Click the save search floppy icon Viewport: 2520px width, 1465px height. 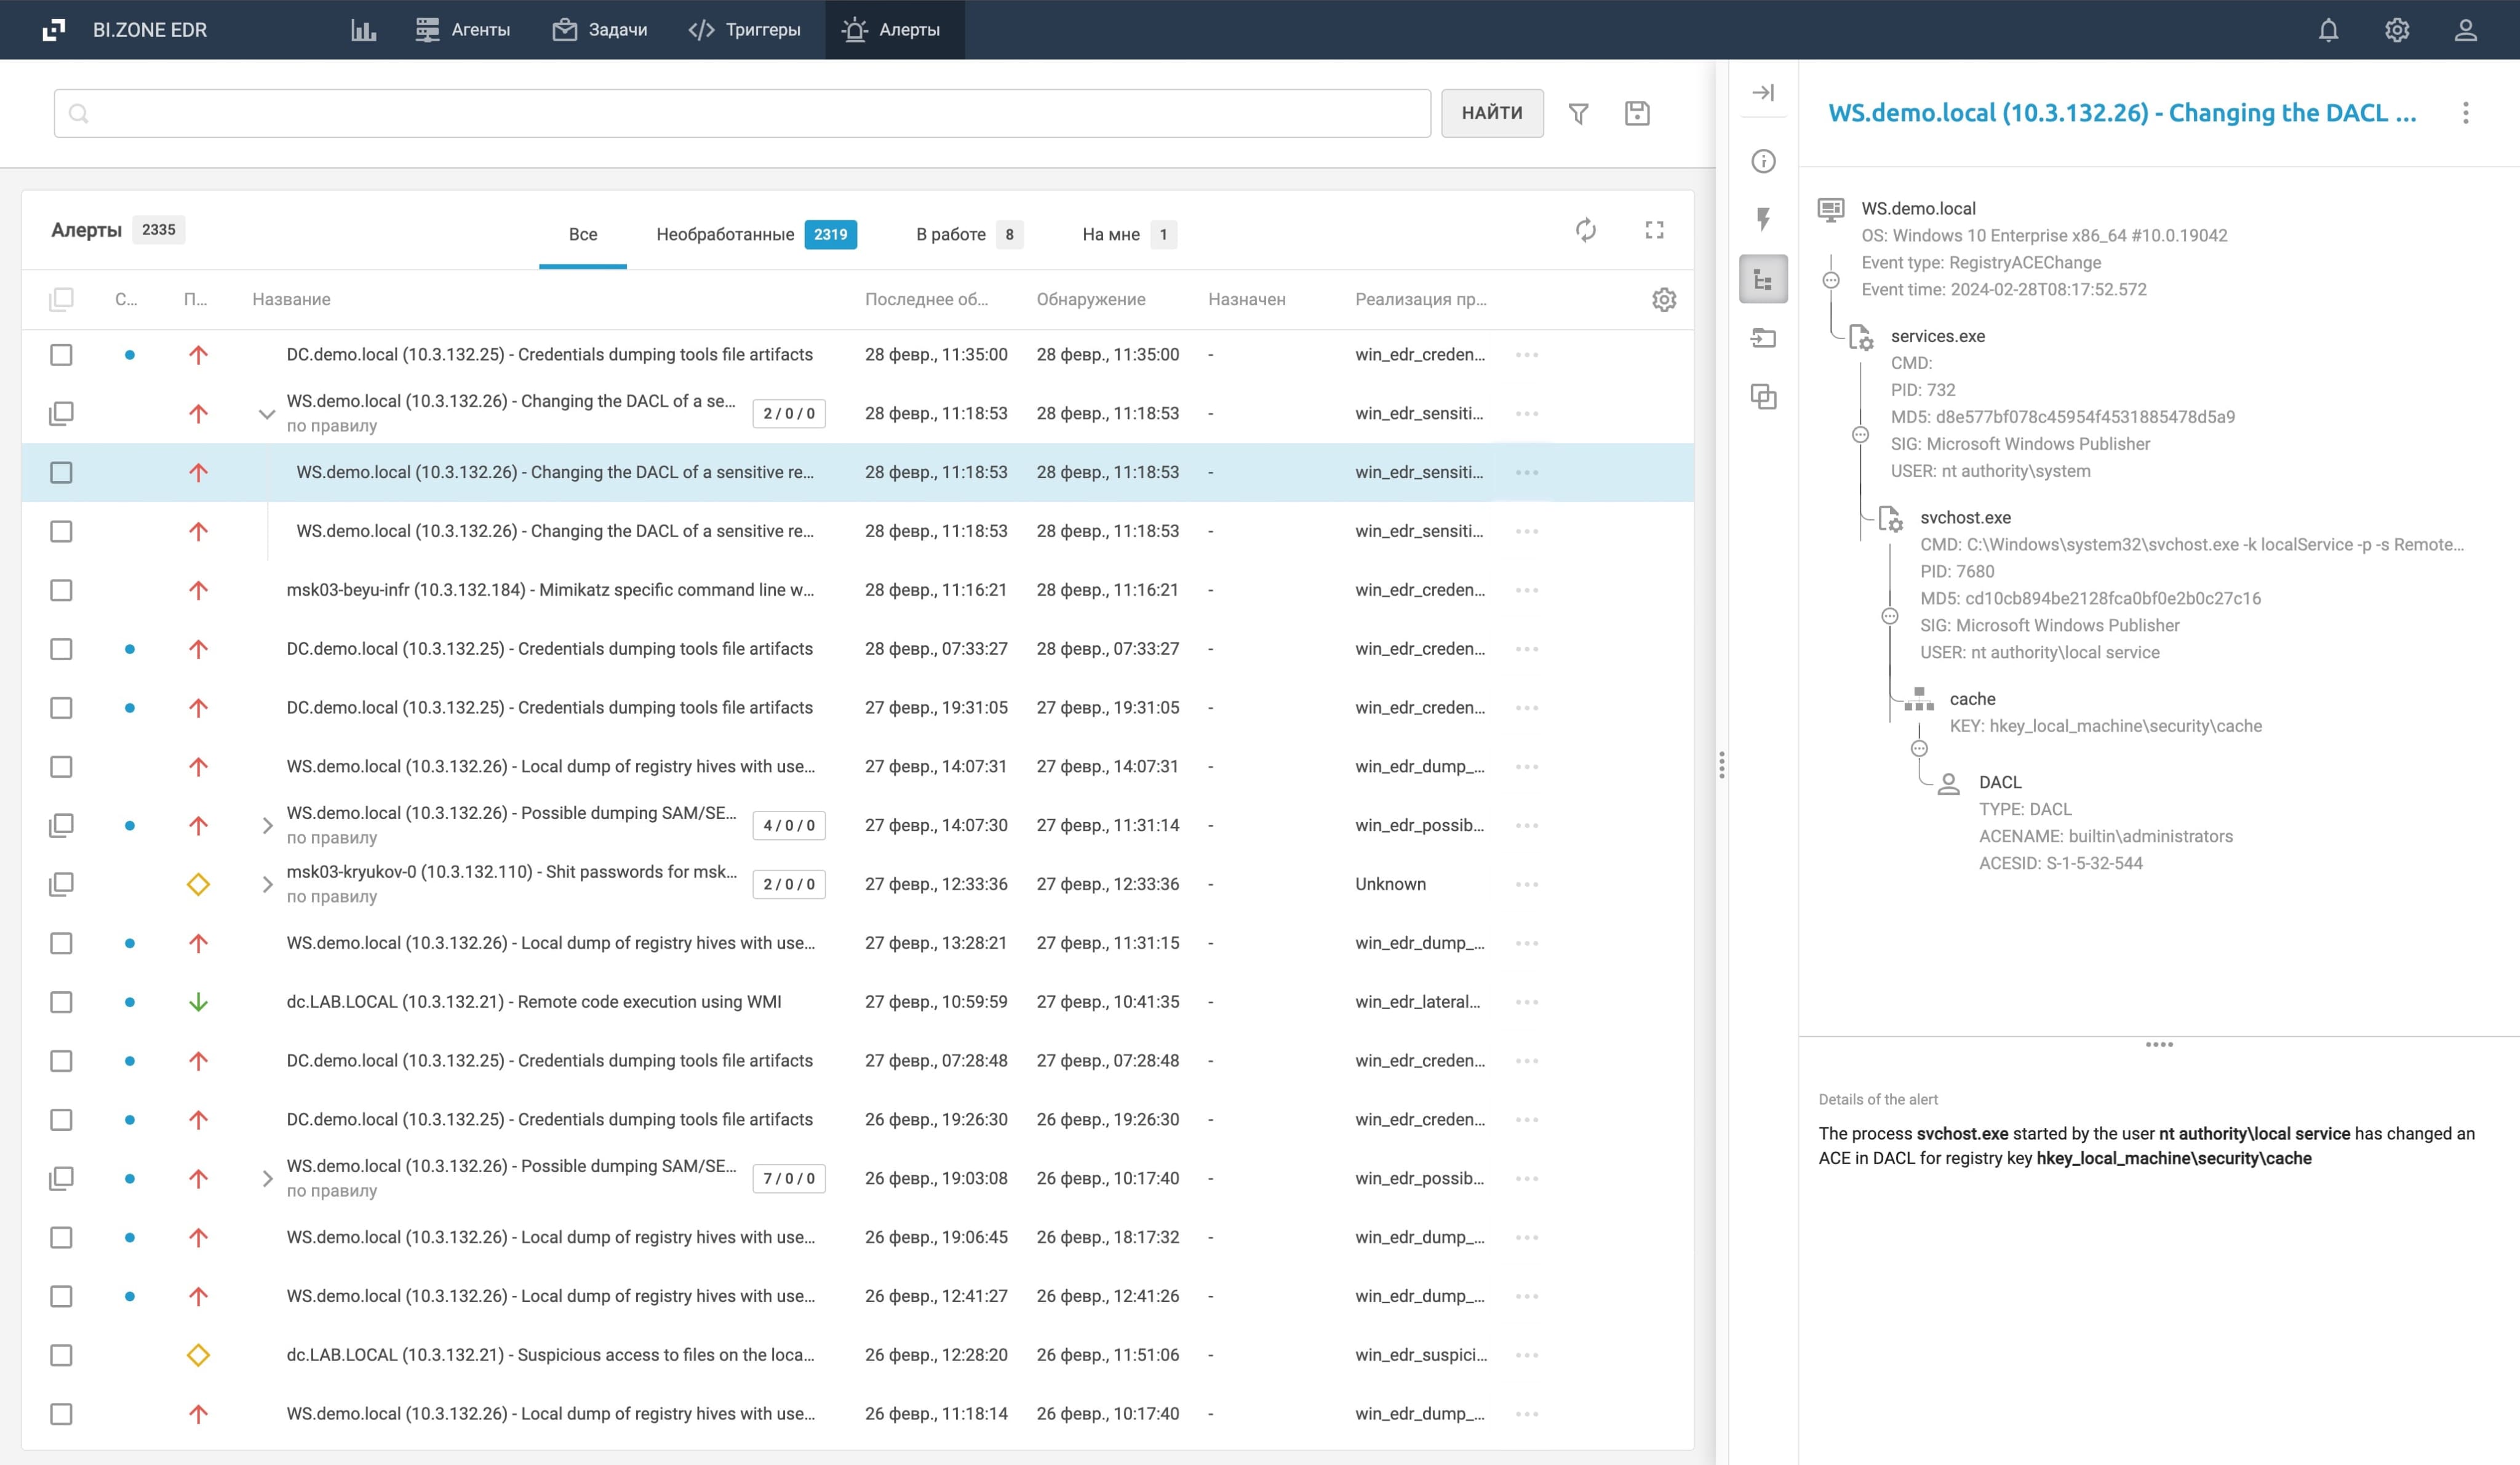[x=1637, y=114]
